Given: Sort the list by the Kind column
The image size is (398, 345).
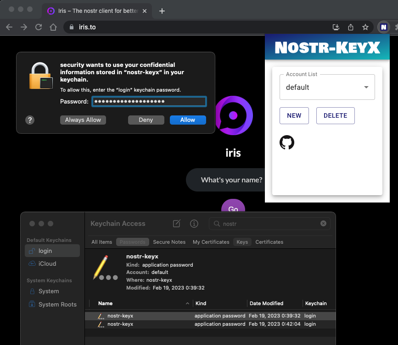Looking at the screenshot, I should (219, 303).
